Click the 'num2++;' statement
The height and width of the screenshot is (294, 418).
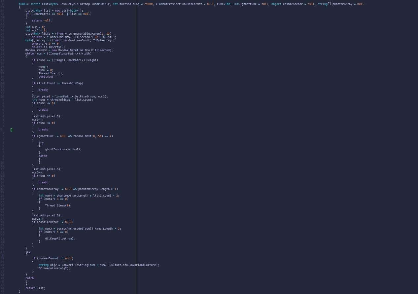coord(38,219)
